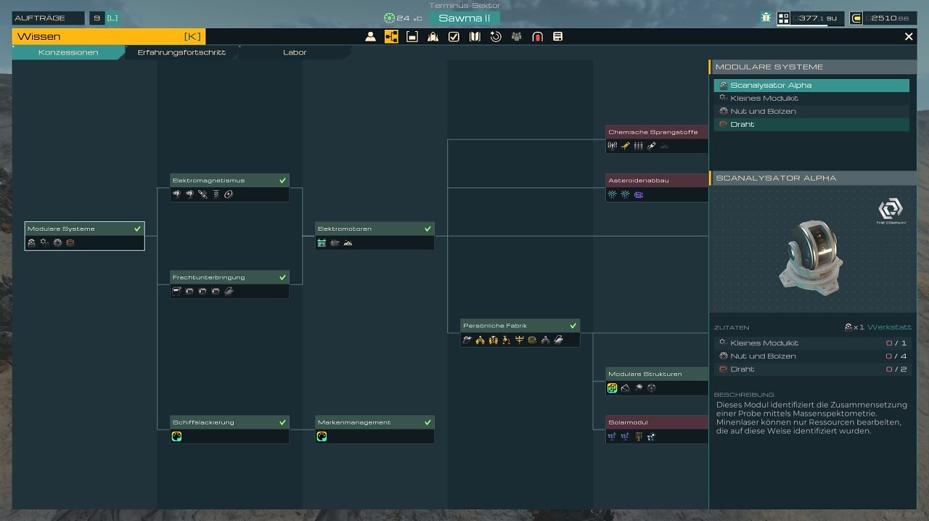The width and height of the screenshot is (929, 521).
Task: Click the purple icon under Asteroidenabbau
Action: tap(639, 194)
